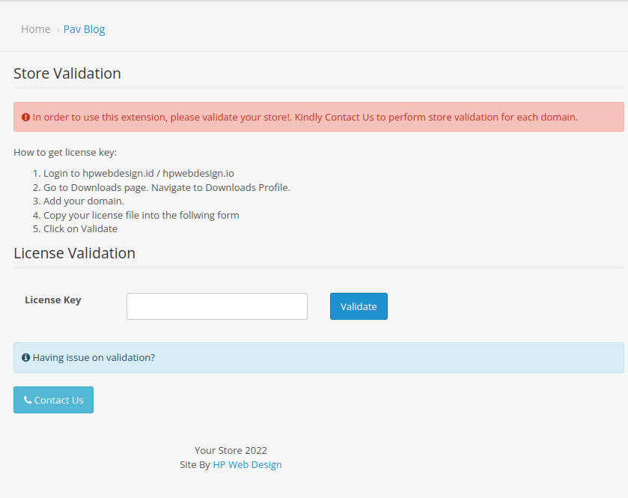
Task: Open the HP Web Design footer link
Action: click(247, 464)
